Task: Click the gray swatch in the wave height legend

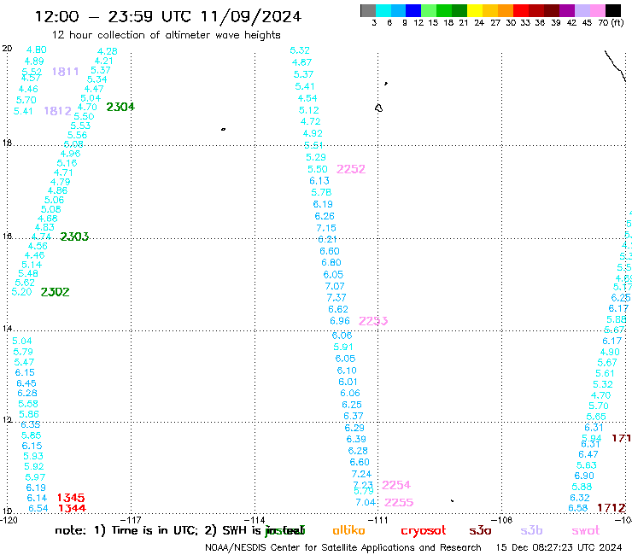Action: (x=368, y=10)
